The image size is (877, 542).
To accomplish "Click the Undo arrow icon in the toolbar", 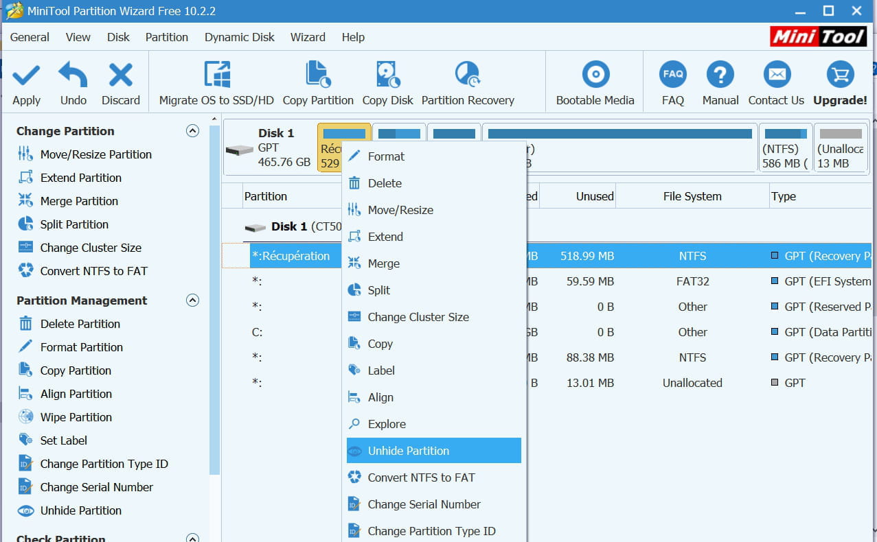I will (x=73, y=75).
